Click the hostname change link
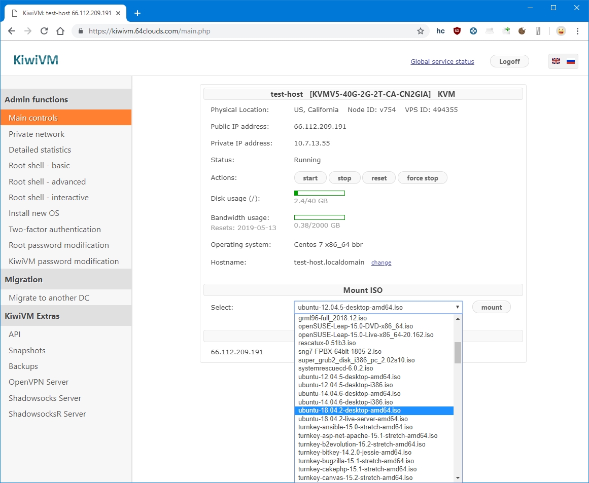 point(381,263)
